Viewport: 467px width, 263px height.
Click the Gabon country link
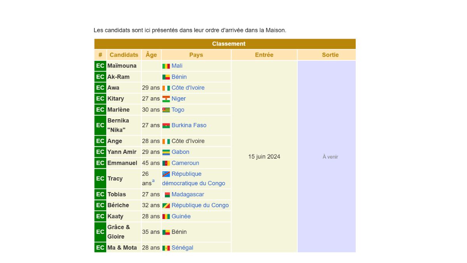[181, 152]
